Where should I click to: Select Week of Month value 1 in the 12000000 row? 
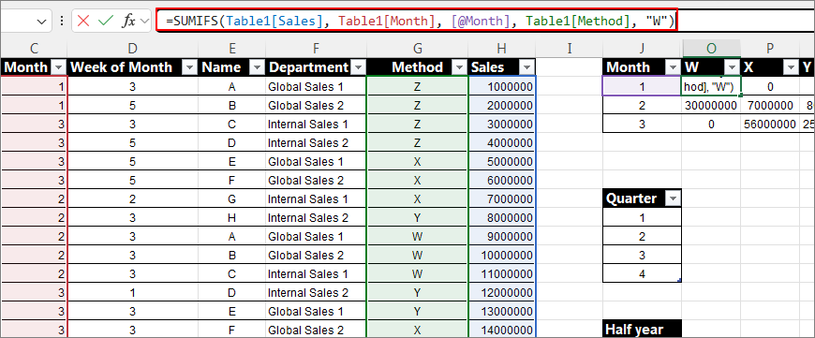(x=132, y=292)
